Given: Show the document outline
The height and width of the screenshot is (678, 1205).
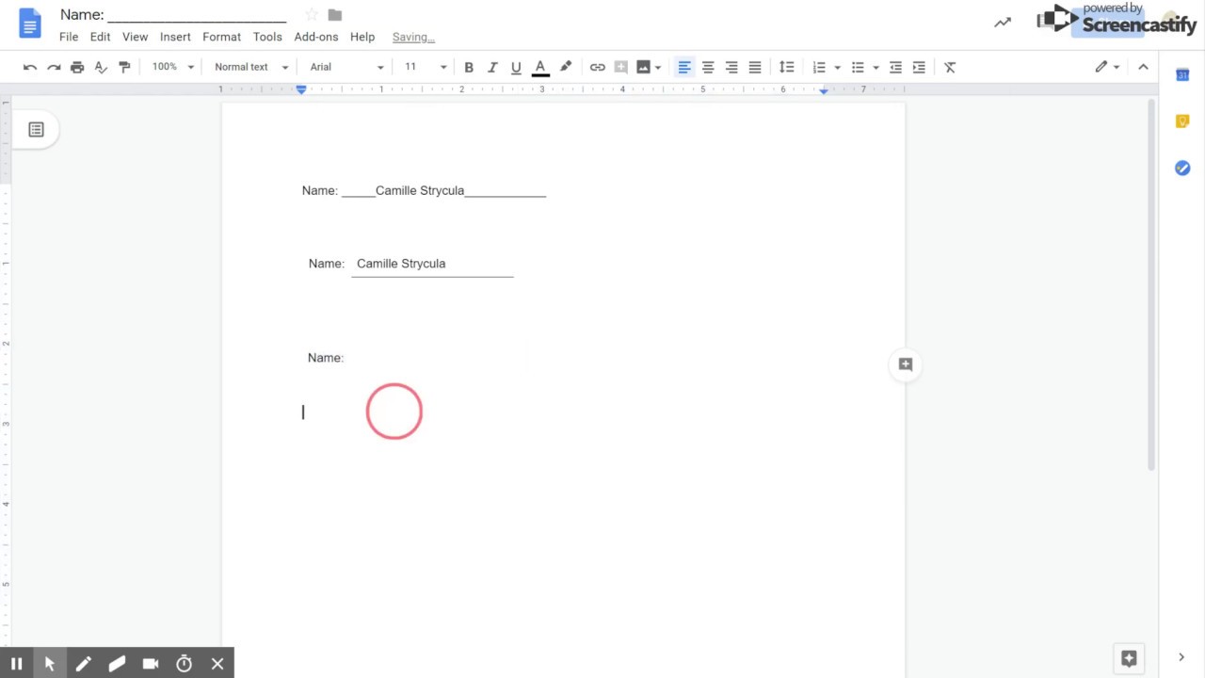Looking at the screenshot, I should click(x=36, y=130).
